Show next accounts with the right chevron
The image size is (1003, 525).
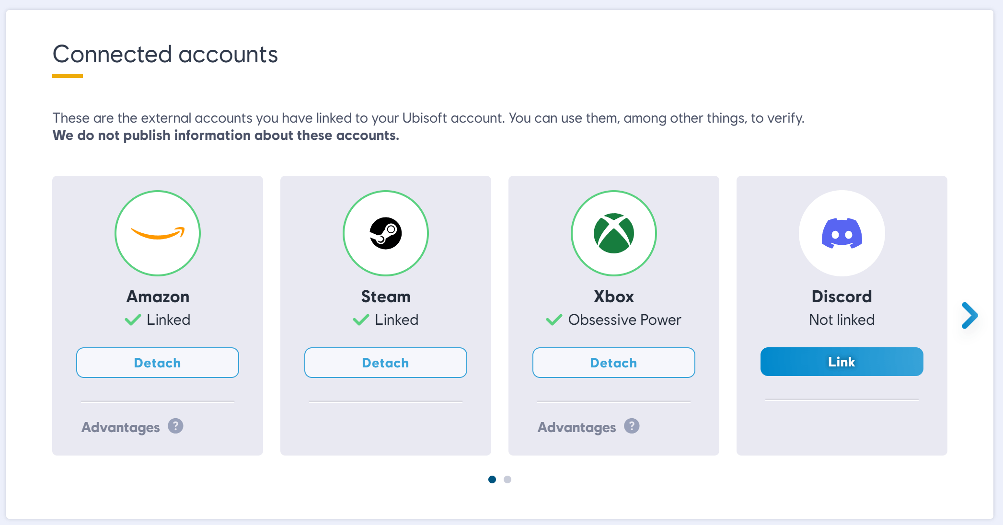[969, 315]
